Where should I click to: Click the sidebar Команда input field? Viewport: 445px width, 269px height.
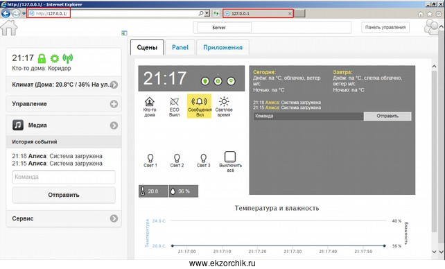point(64,177)
